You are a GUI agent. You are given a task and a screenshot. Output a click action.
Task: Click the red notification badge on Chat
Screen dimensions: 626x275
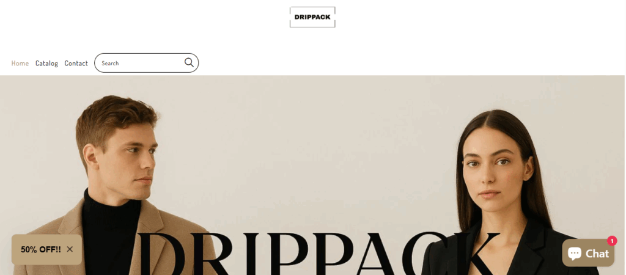611,241
